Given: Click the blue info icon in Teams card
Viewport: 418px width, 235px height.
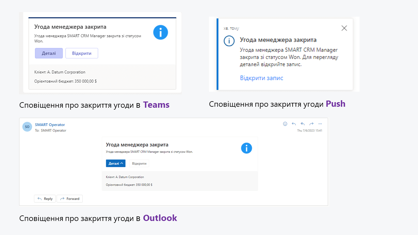Looking at the screenshot, I should coord(160,33).
